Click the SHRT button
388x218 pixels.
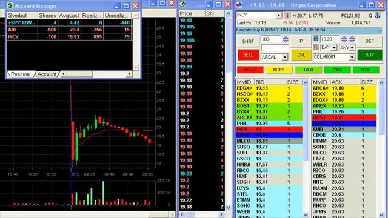tap(248, 41)
